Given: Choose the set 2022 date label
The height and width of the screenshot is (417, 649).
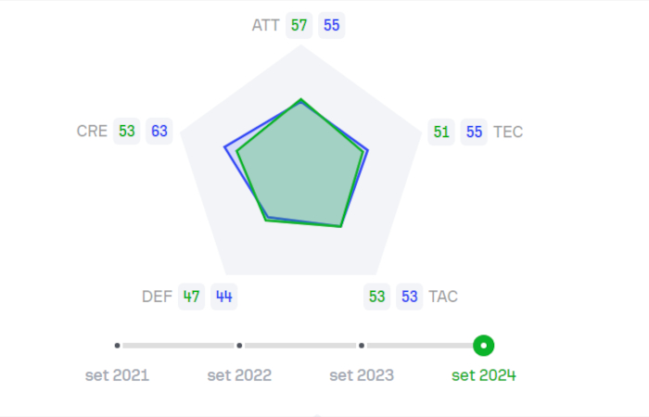Looking at the screenshot, I should point(239,375).
